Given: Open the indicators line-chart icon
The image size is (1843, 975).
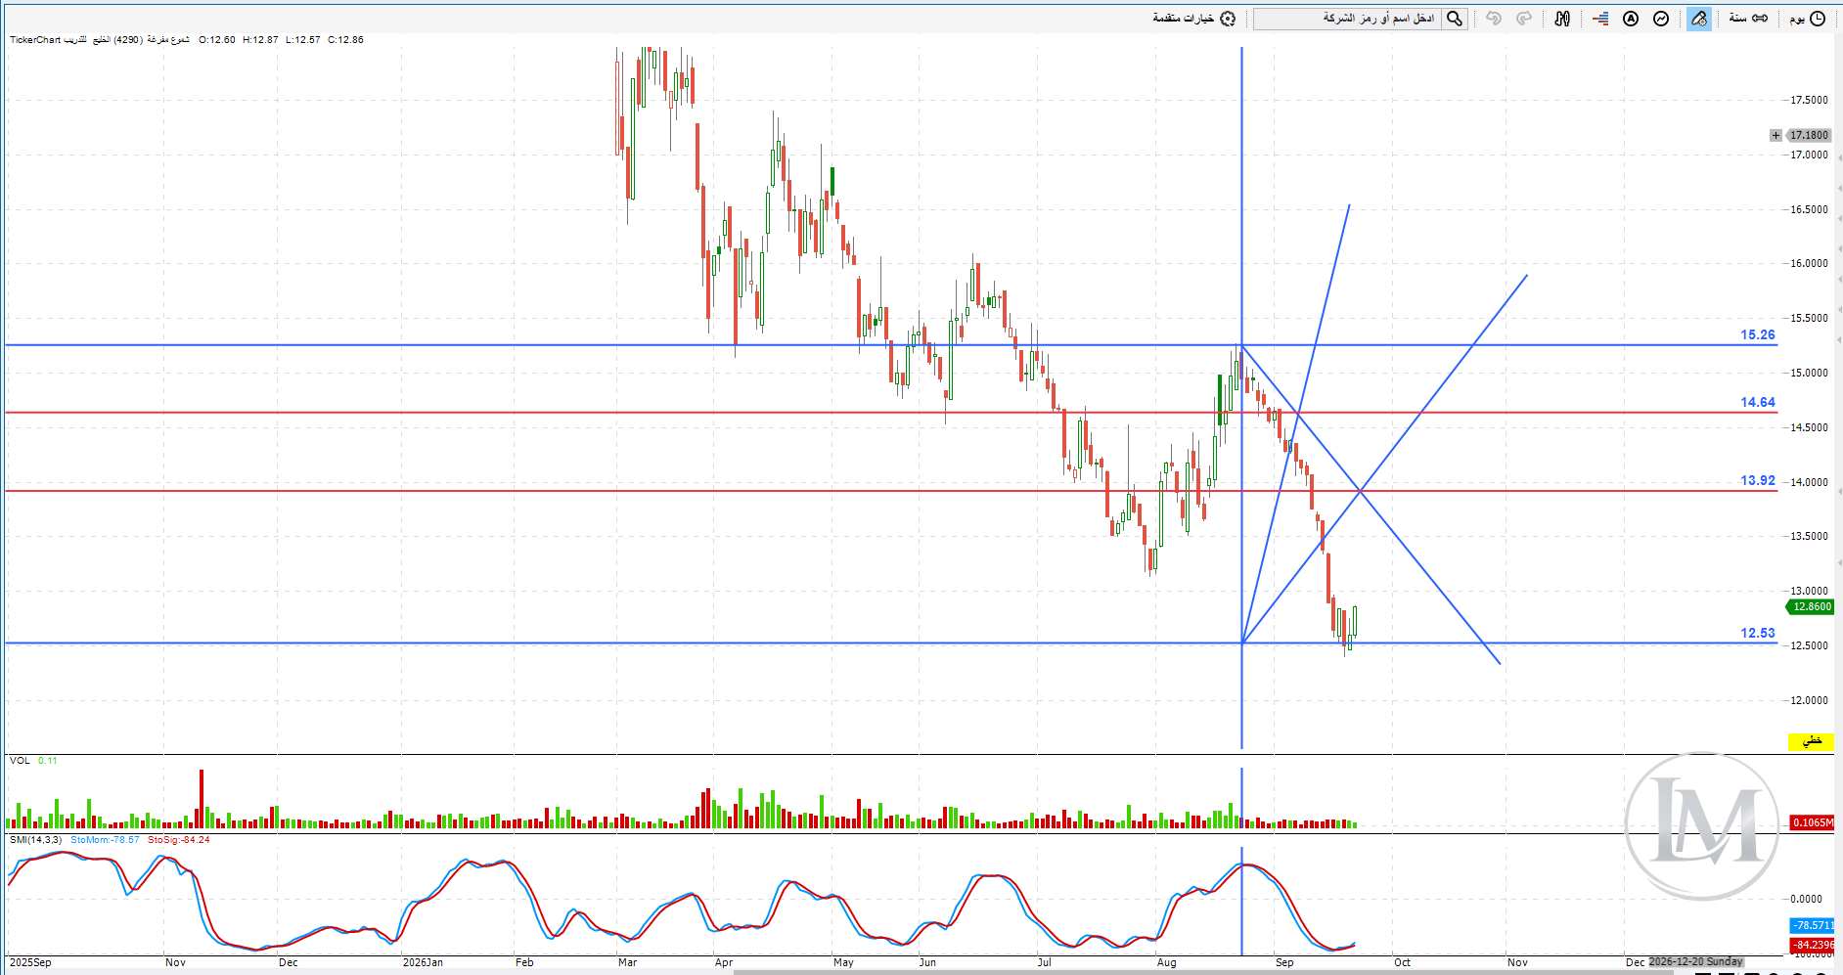Looking at the screenshot, I should pyautogui.click(x=1661, y=19).
